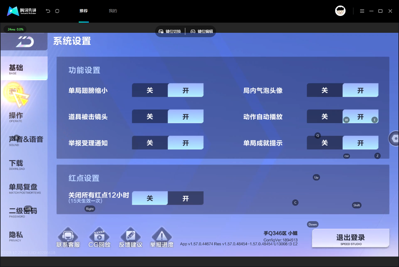Click the E key mapping marker
The height and width of the screenshot is (267, 399).
click(375, 120)
